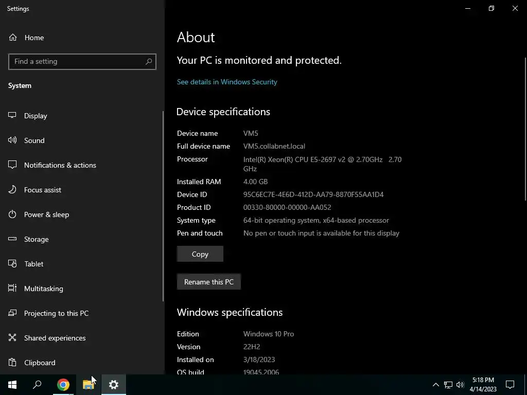
Task: Click See details in Windows Security link
Action: tap(227, 82)
